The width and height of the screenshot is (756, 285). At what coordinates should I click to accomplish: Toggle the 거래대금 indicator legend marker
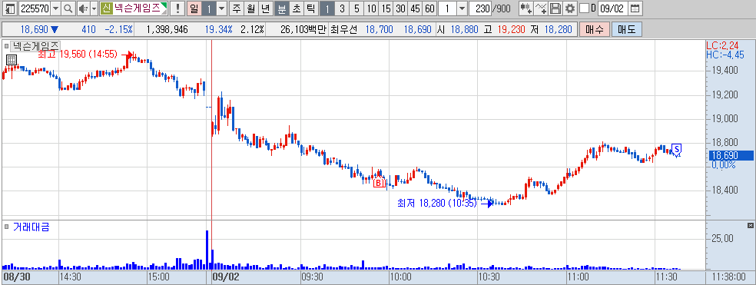coord(7,226)
